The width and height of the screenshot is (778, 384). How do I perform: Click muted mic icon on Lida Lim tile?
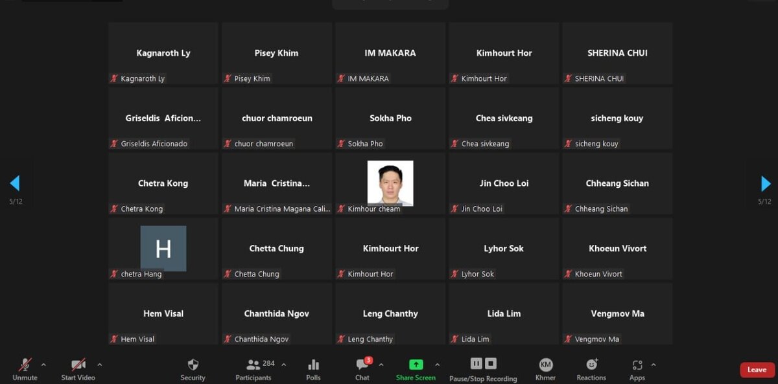[x=454, y=339]
